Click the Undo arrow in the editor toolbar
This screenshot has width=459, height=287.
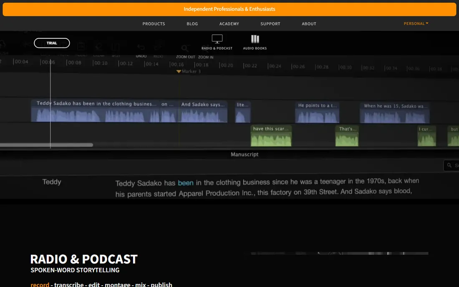pos(141,48)
